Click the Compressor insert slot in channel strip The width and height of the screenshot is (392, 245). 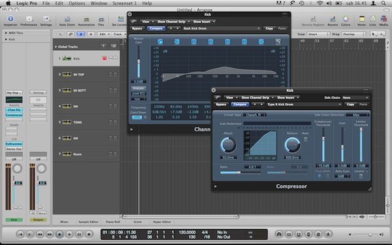tap(14, 115)
